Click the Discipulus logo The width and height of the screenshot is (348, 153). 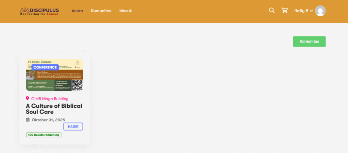pyautogui.click(x=39, y=11)
